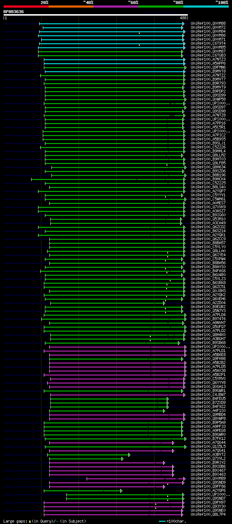Click the purple ~60% identity legend segment
Screen dimensions: 232x524
pyautogui.click(x=116, y=7)
